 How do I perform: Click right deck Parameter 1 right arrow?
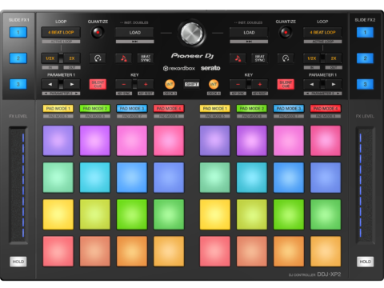click(x=334, y=84)
